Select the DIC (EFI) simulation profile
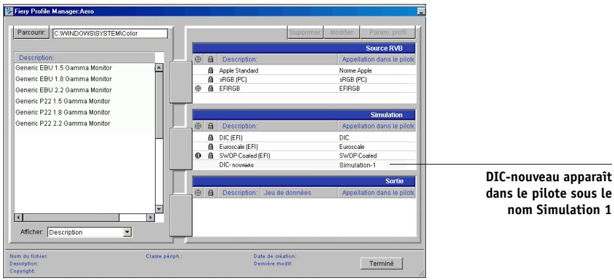Screen dimensions: 614x280 coord(232,137)
